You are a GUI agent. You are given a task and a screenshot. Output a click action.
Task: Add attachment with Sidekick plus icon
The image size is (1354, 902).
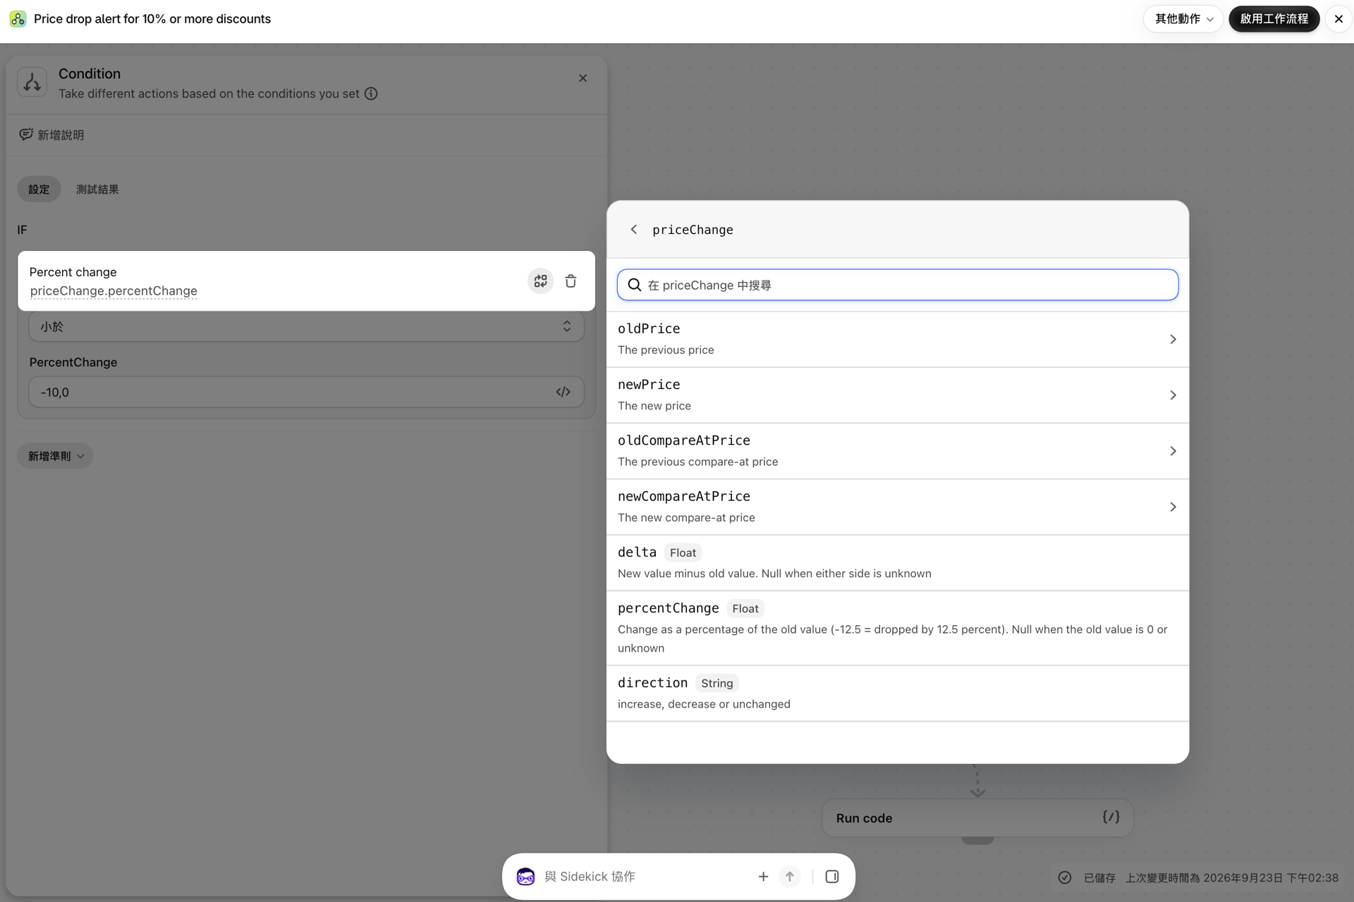(x=763, y=877)
